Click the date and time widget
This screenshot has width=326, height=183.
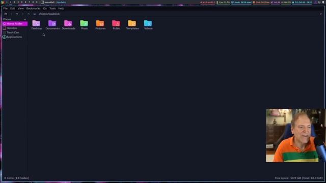[x=302, y=2]
